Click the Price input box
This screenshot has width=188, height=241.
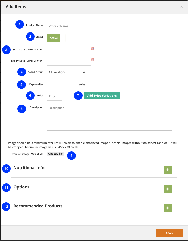pyautogui.click(x=54, y=96)
